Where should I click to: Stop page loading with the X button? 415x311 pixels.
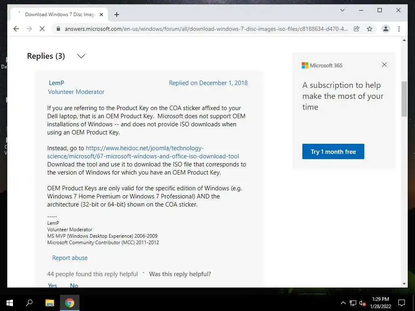point(42,29)
